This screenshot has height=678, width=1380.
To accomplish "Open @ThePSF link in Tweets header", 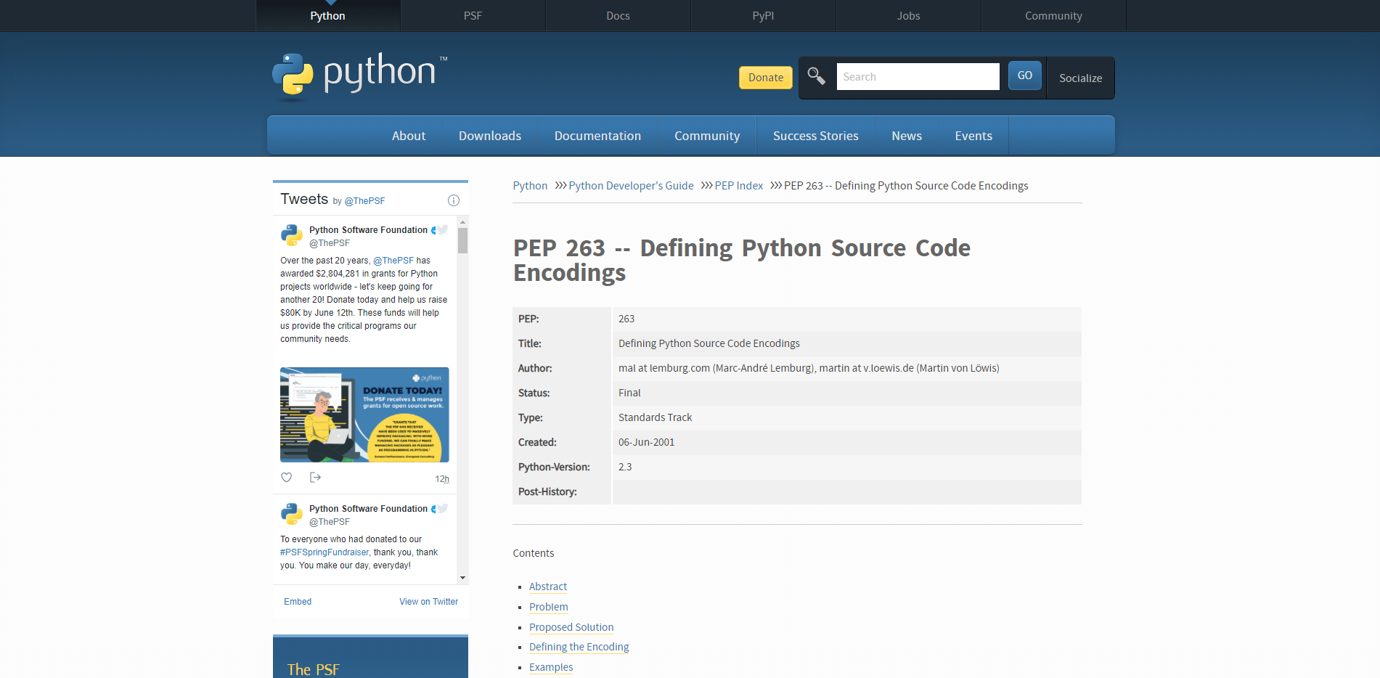I will pos(364,201).
